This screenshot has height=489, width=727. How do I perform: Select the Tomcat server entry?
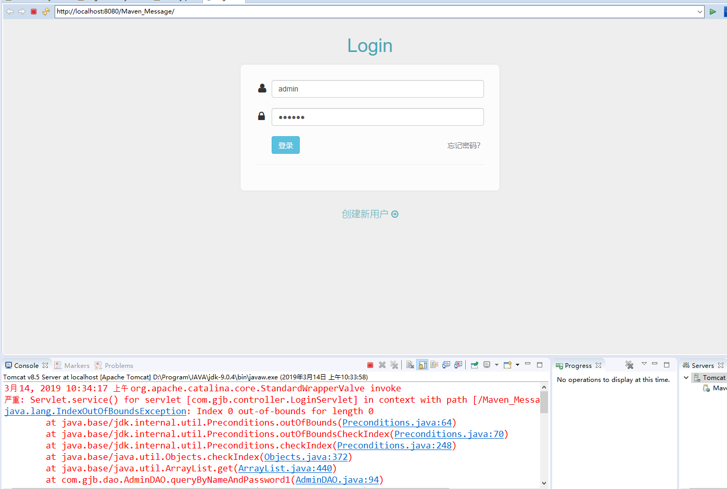[709, 378]
